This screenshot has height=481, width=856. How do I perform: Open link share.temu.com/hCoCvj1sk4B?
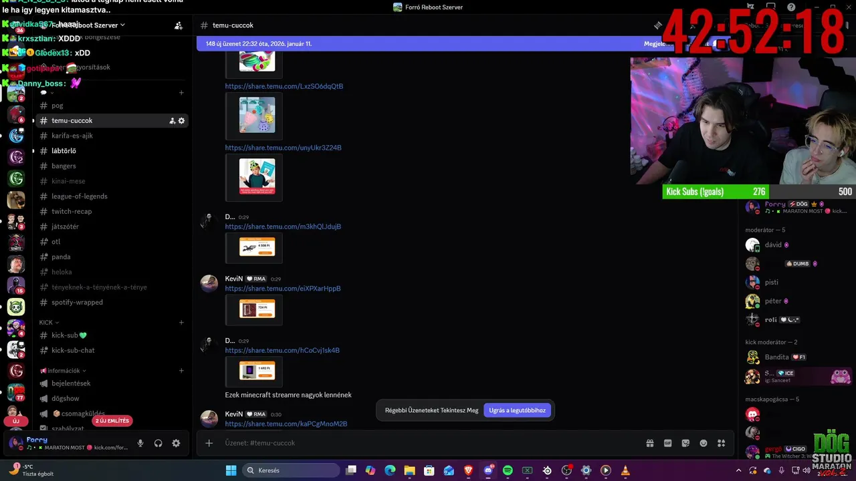(282, 350)
